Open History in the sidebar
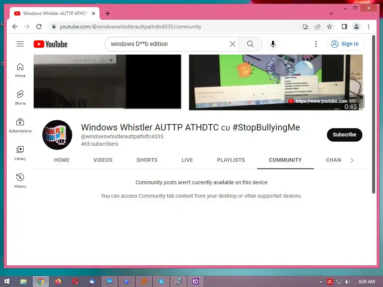 click(20, 180)
